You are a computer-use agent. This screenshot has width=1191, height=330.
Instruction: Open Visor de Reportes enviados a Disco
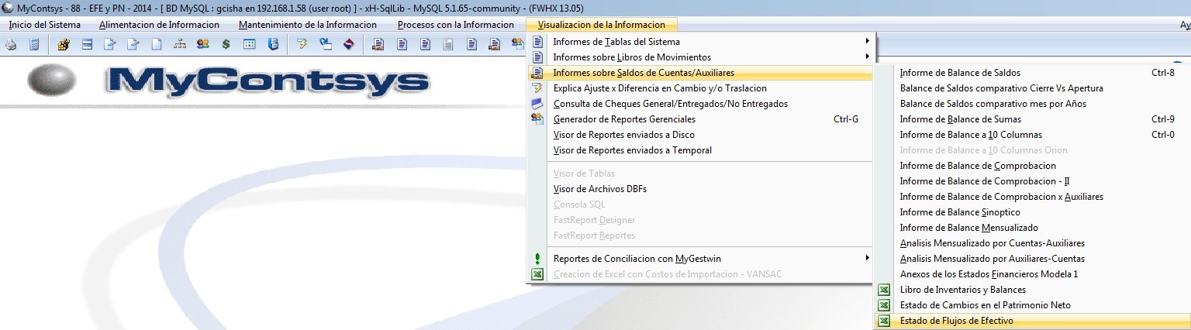pos(702,135)
